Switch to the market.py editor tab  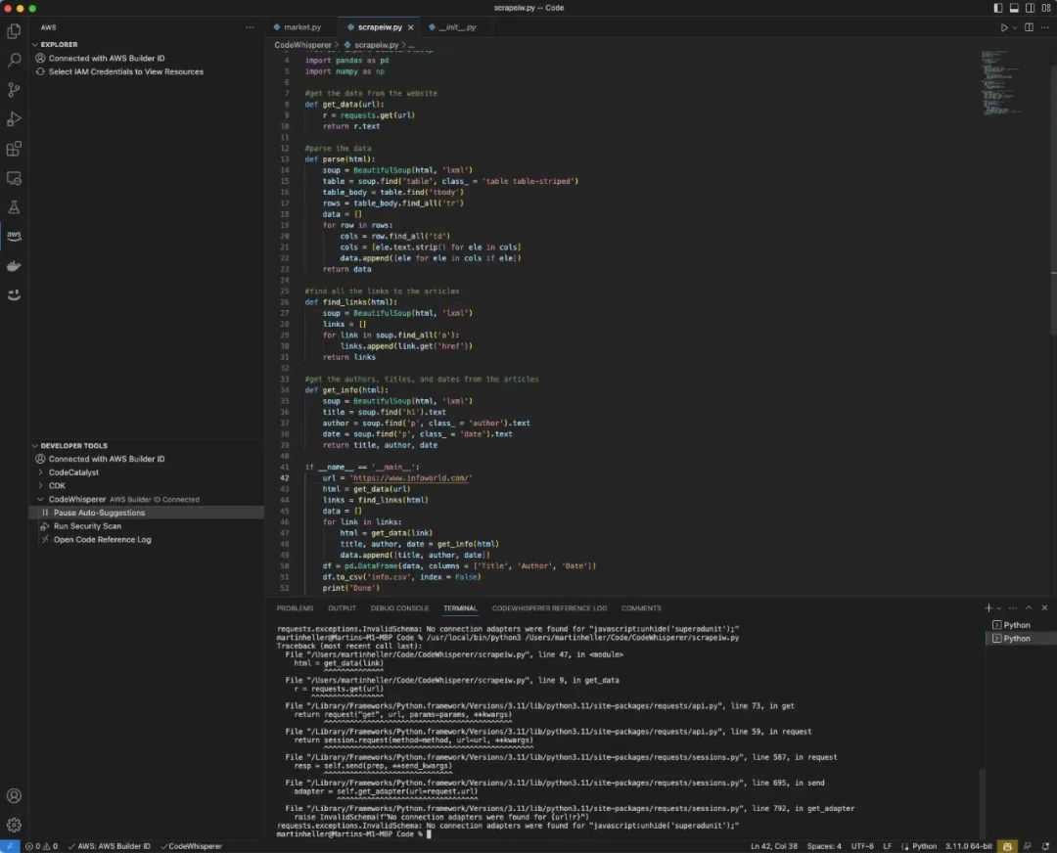tap(301, 27)
